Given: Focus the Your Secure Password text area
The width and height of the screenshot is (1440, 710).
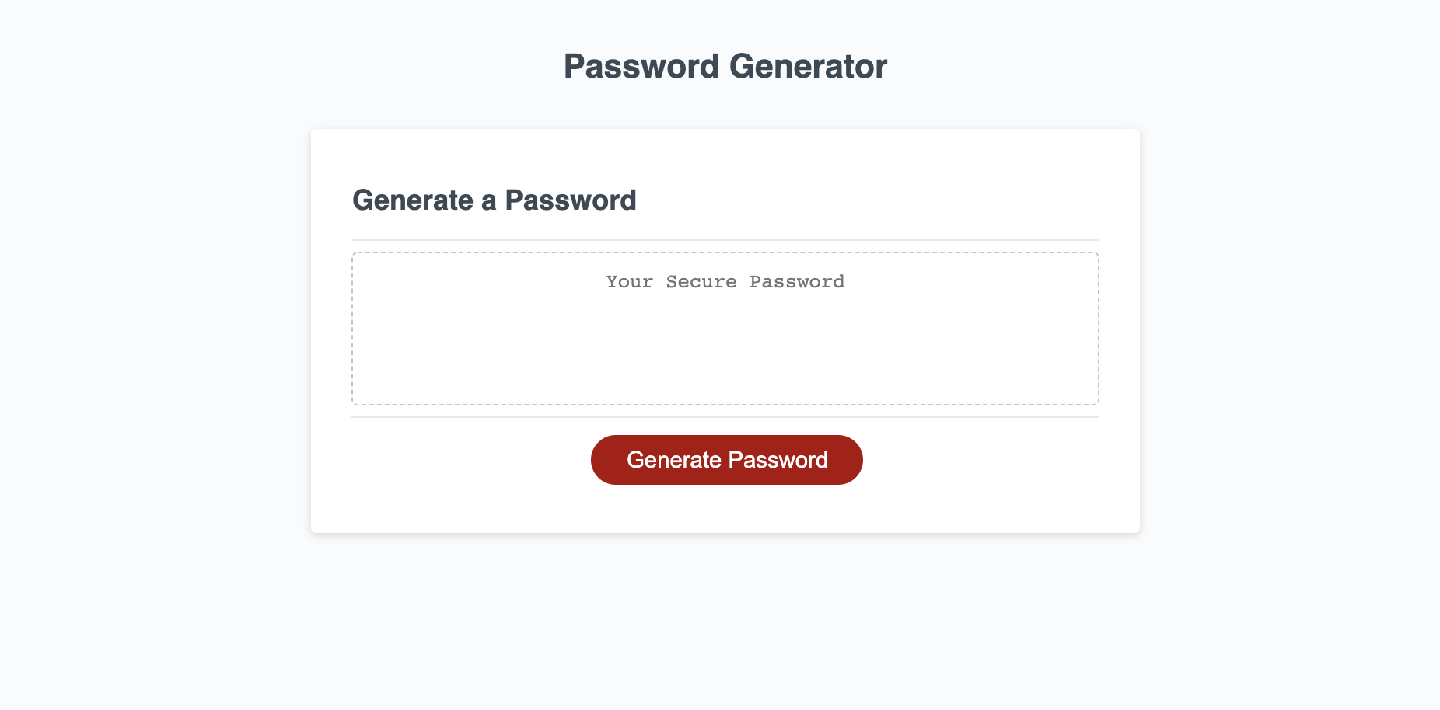Looking at the screenshot, I should point(725,328).
